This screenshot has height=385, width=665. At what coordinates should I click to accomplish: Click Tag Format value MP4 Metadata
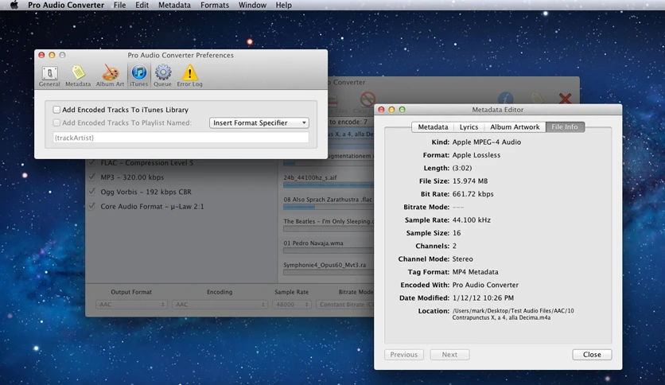coord(475,272)
